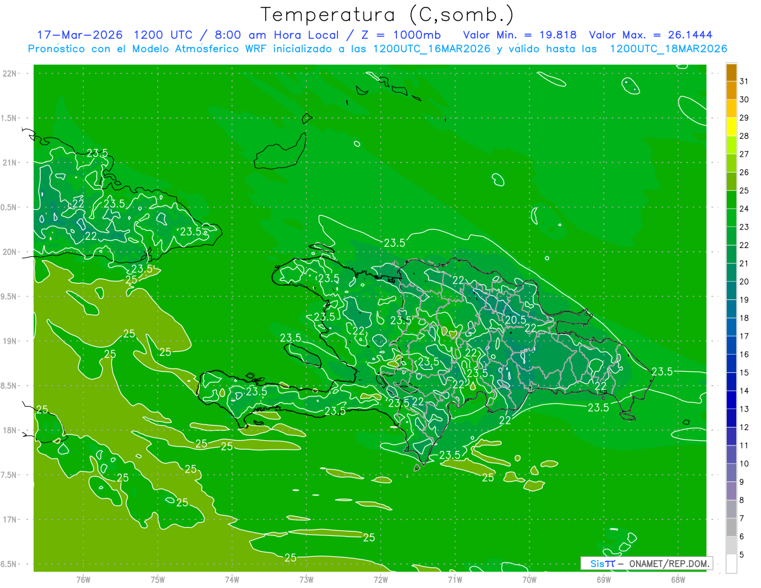
Task: Click the darkest orange swatch atop the color scale
Action: click(x=731, y=74)
